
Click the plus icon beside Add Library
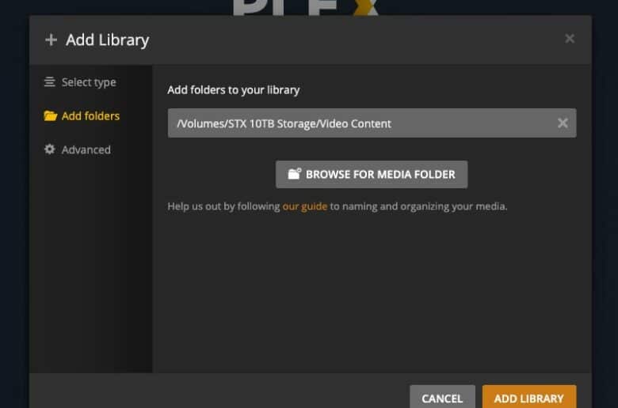click(x=51, y=40)
